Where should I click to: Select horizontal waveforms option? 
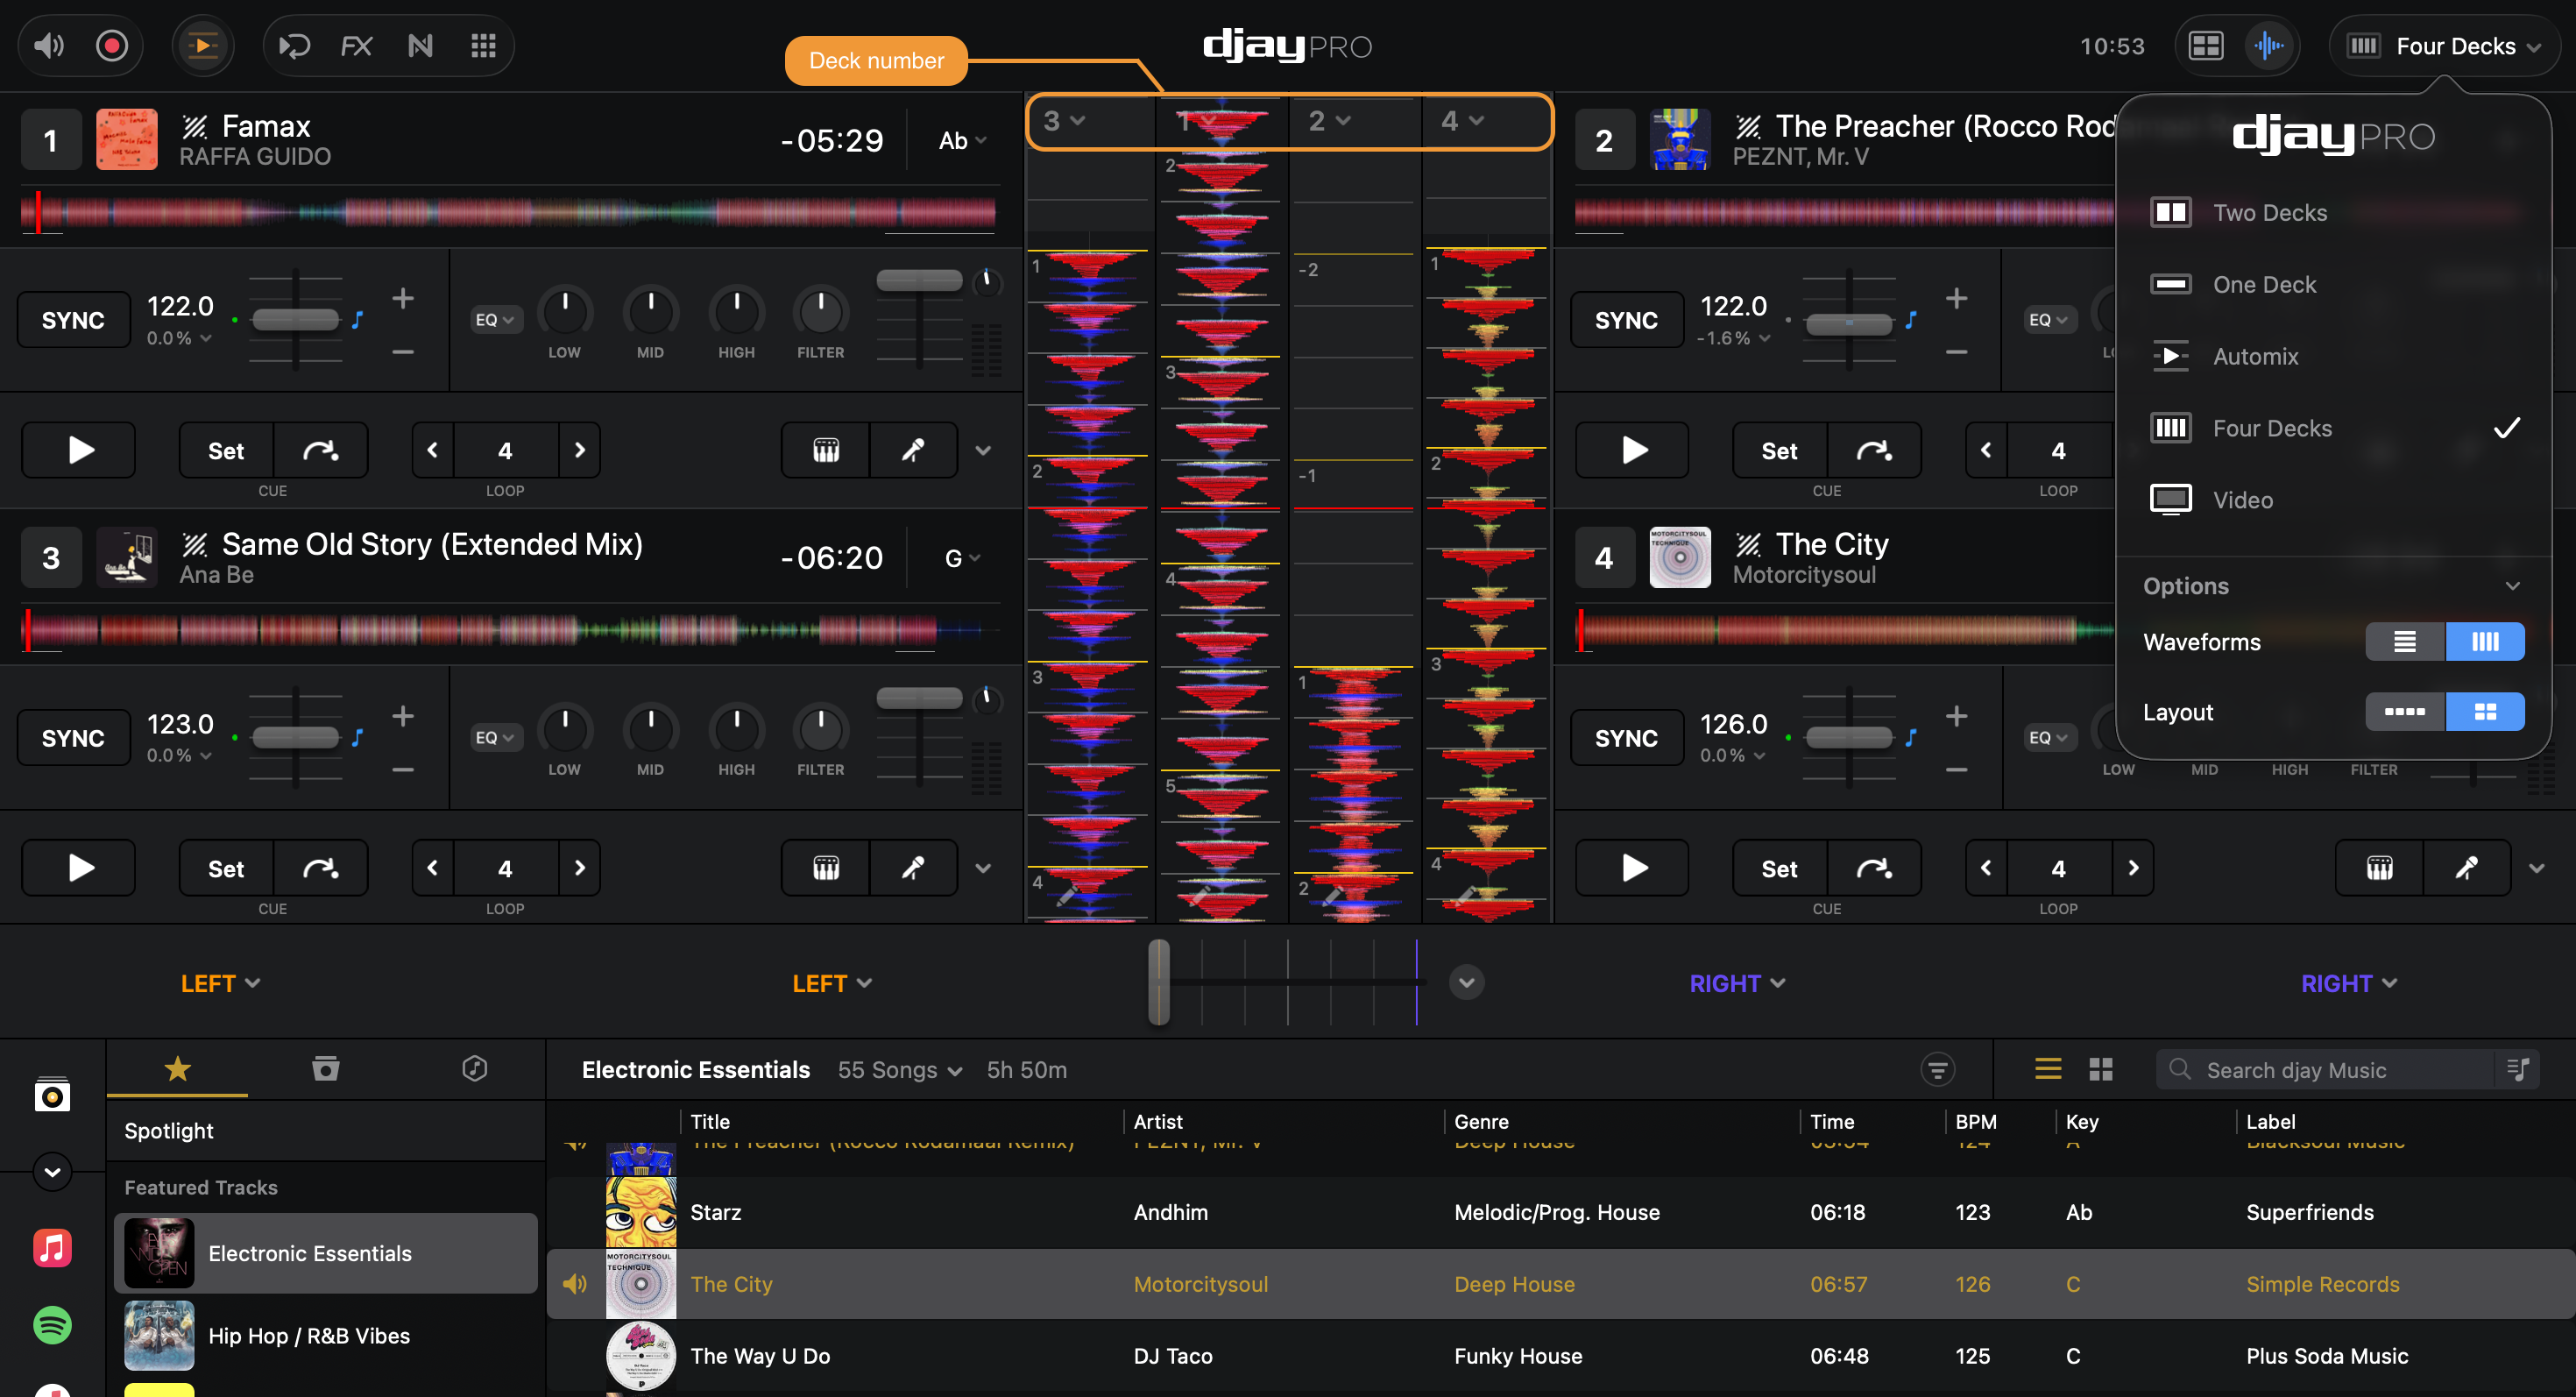pos(2404,641)
